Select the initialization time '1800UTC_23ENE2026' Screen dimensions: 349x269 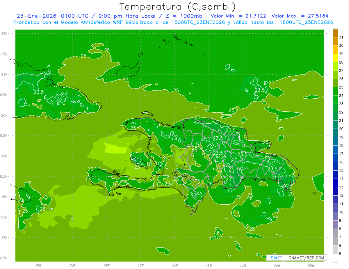point(198,22)
